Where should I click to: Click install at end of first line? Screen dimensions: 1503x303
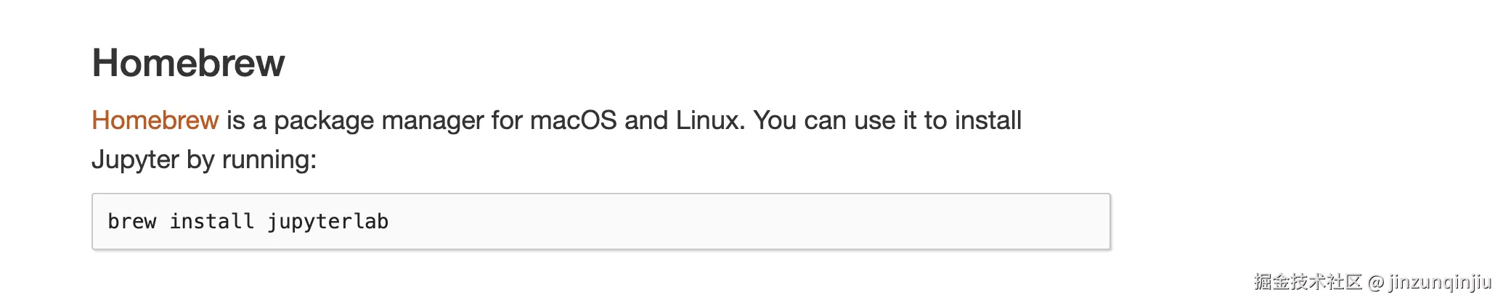987,120
